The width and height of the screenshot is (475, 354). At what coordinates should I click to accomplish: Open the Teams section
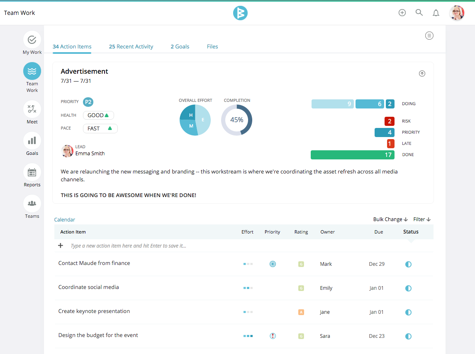32,204
